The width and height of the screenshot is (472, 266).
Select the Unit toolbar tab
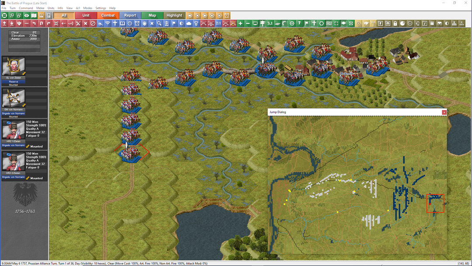86,15
